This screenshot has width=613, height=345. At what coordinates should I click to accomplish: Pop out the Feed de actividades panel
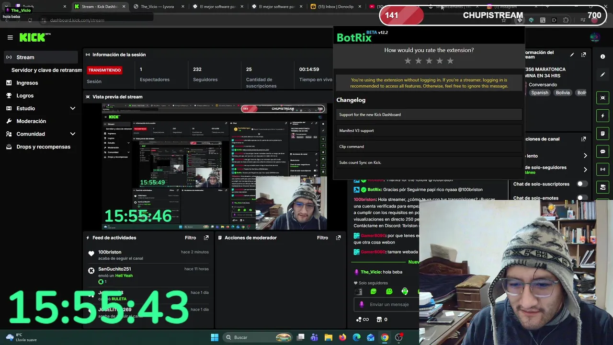click(x=206, y=238)
